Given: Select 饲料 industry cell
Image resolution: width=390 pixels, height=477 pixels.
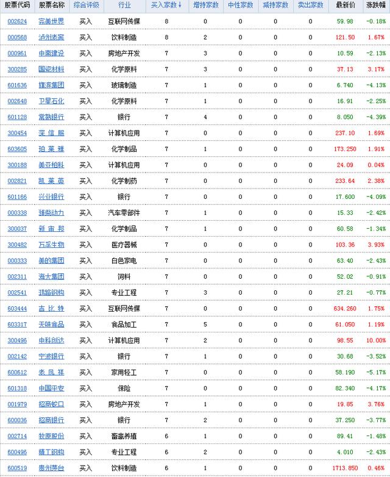Looking at the screenshot, I should click(124, 277).
